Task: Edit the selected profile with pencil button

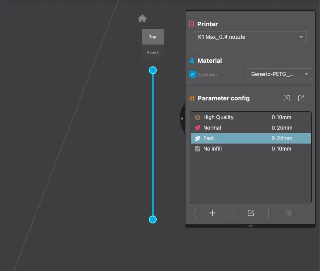Action: [251, 213]
